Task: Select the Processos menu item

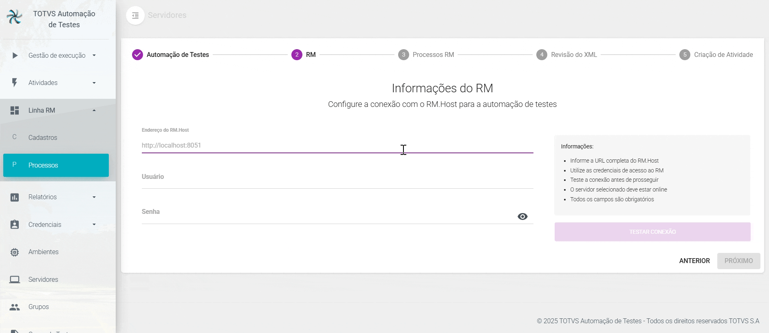Action: [56, 165]
